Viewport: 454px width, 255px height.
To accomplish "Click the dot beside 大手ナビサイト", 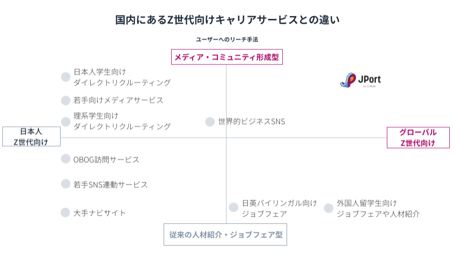I will point(66,212).
